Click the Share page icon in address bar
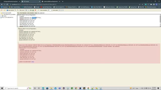 pos(140,4)
